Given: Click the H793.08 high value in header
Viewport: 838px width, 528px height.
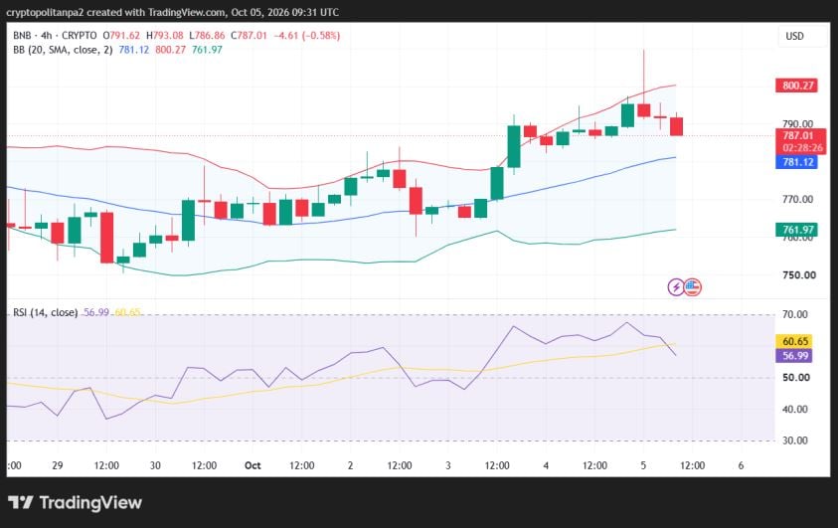Looking at the screenshot, I should (165, 35).
